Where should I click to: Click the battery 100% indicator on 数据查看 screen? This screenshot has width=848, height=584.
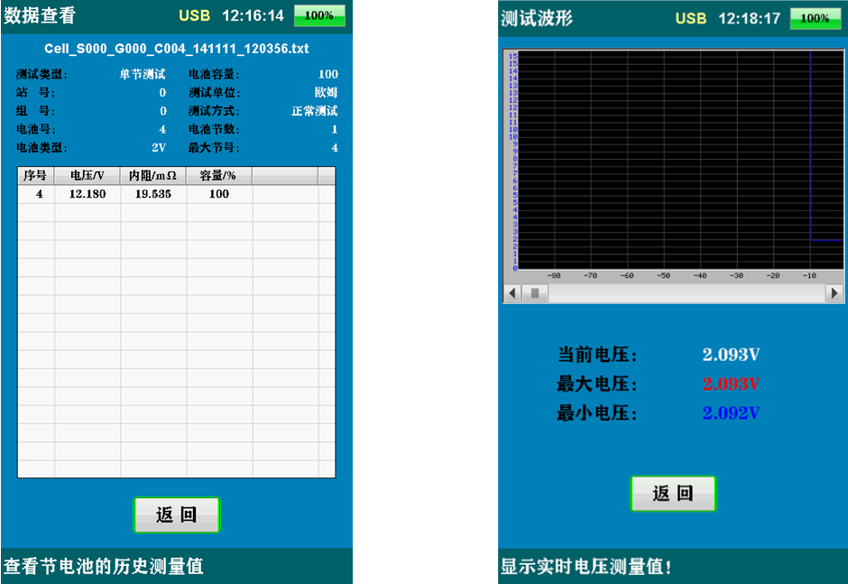click(319, 16)
